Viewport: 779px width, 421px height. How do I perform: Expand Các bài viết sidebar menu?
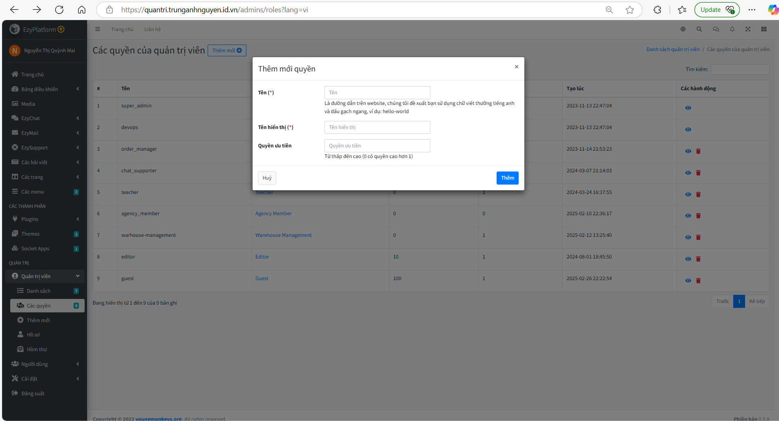tap(45, 163)
